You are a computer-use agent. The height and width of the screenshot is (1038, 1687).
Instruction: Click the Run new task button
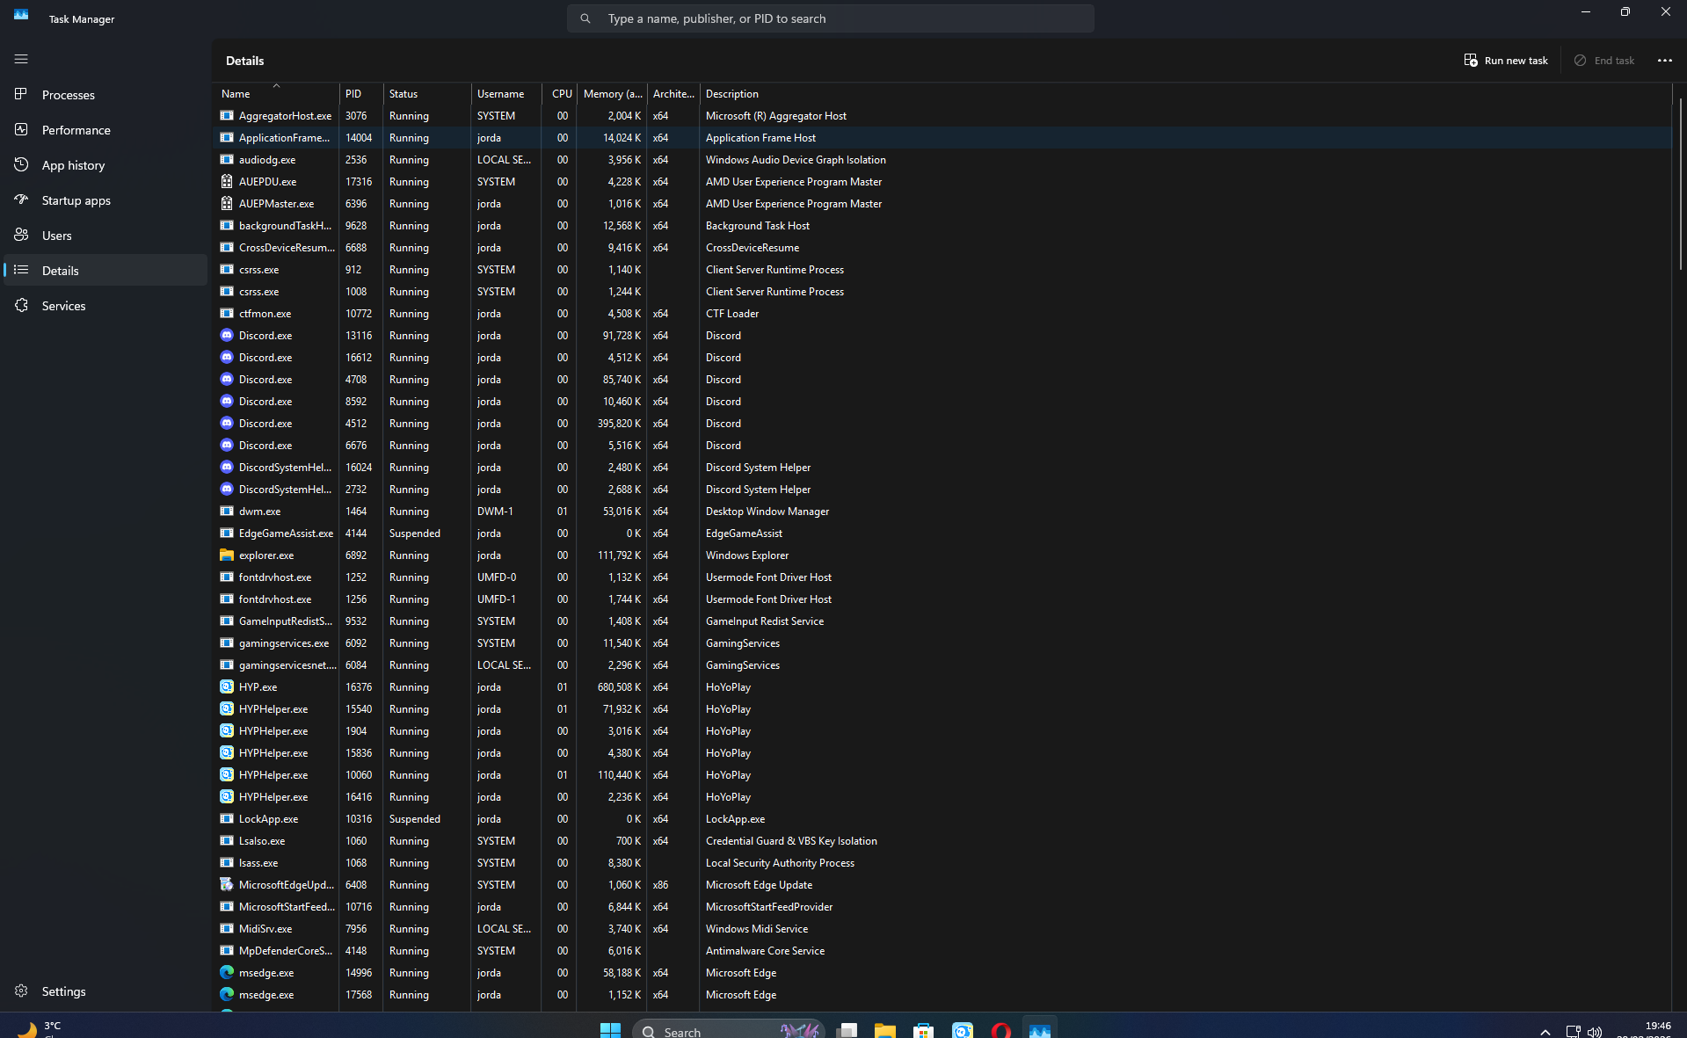(1506, 61)
